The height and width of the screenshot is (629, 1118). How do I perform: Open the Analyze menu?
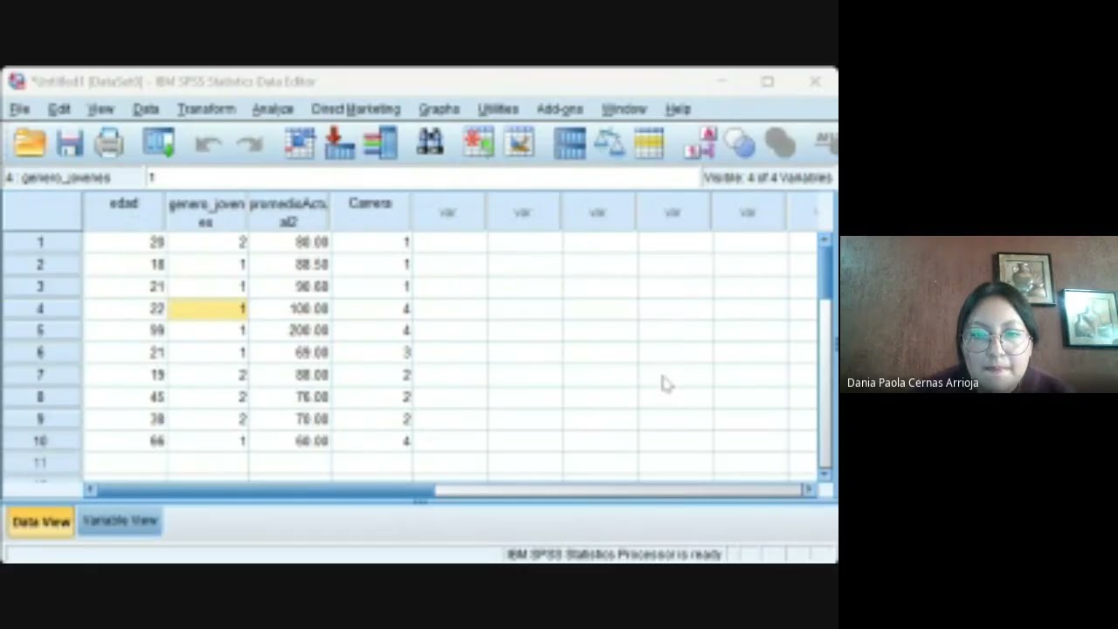273,109
